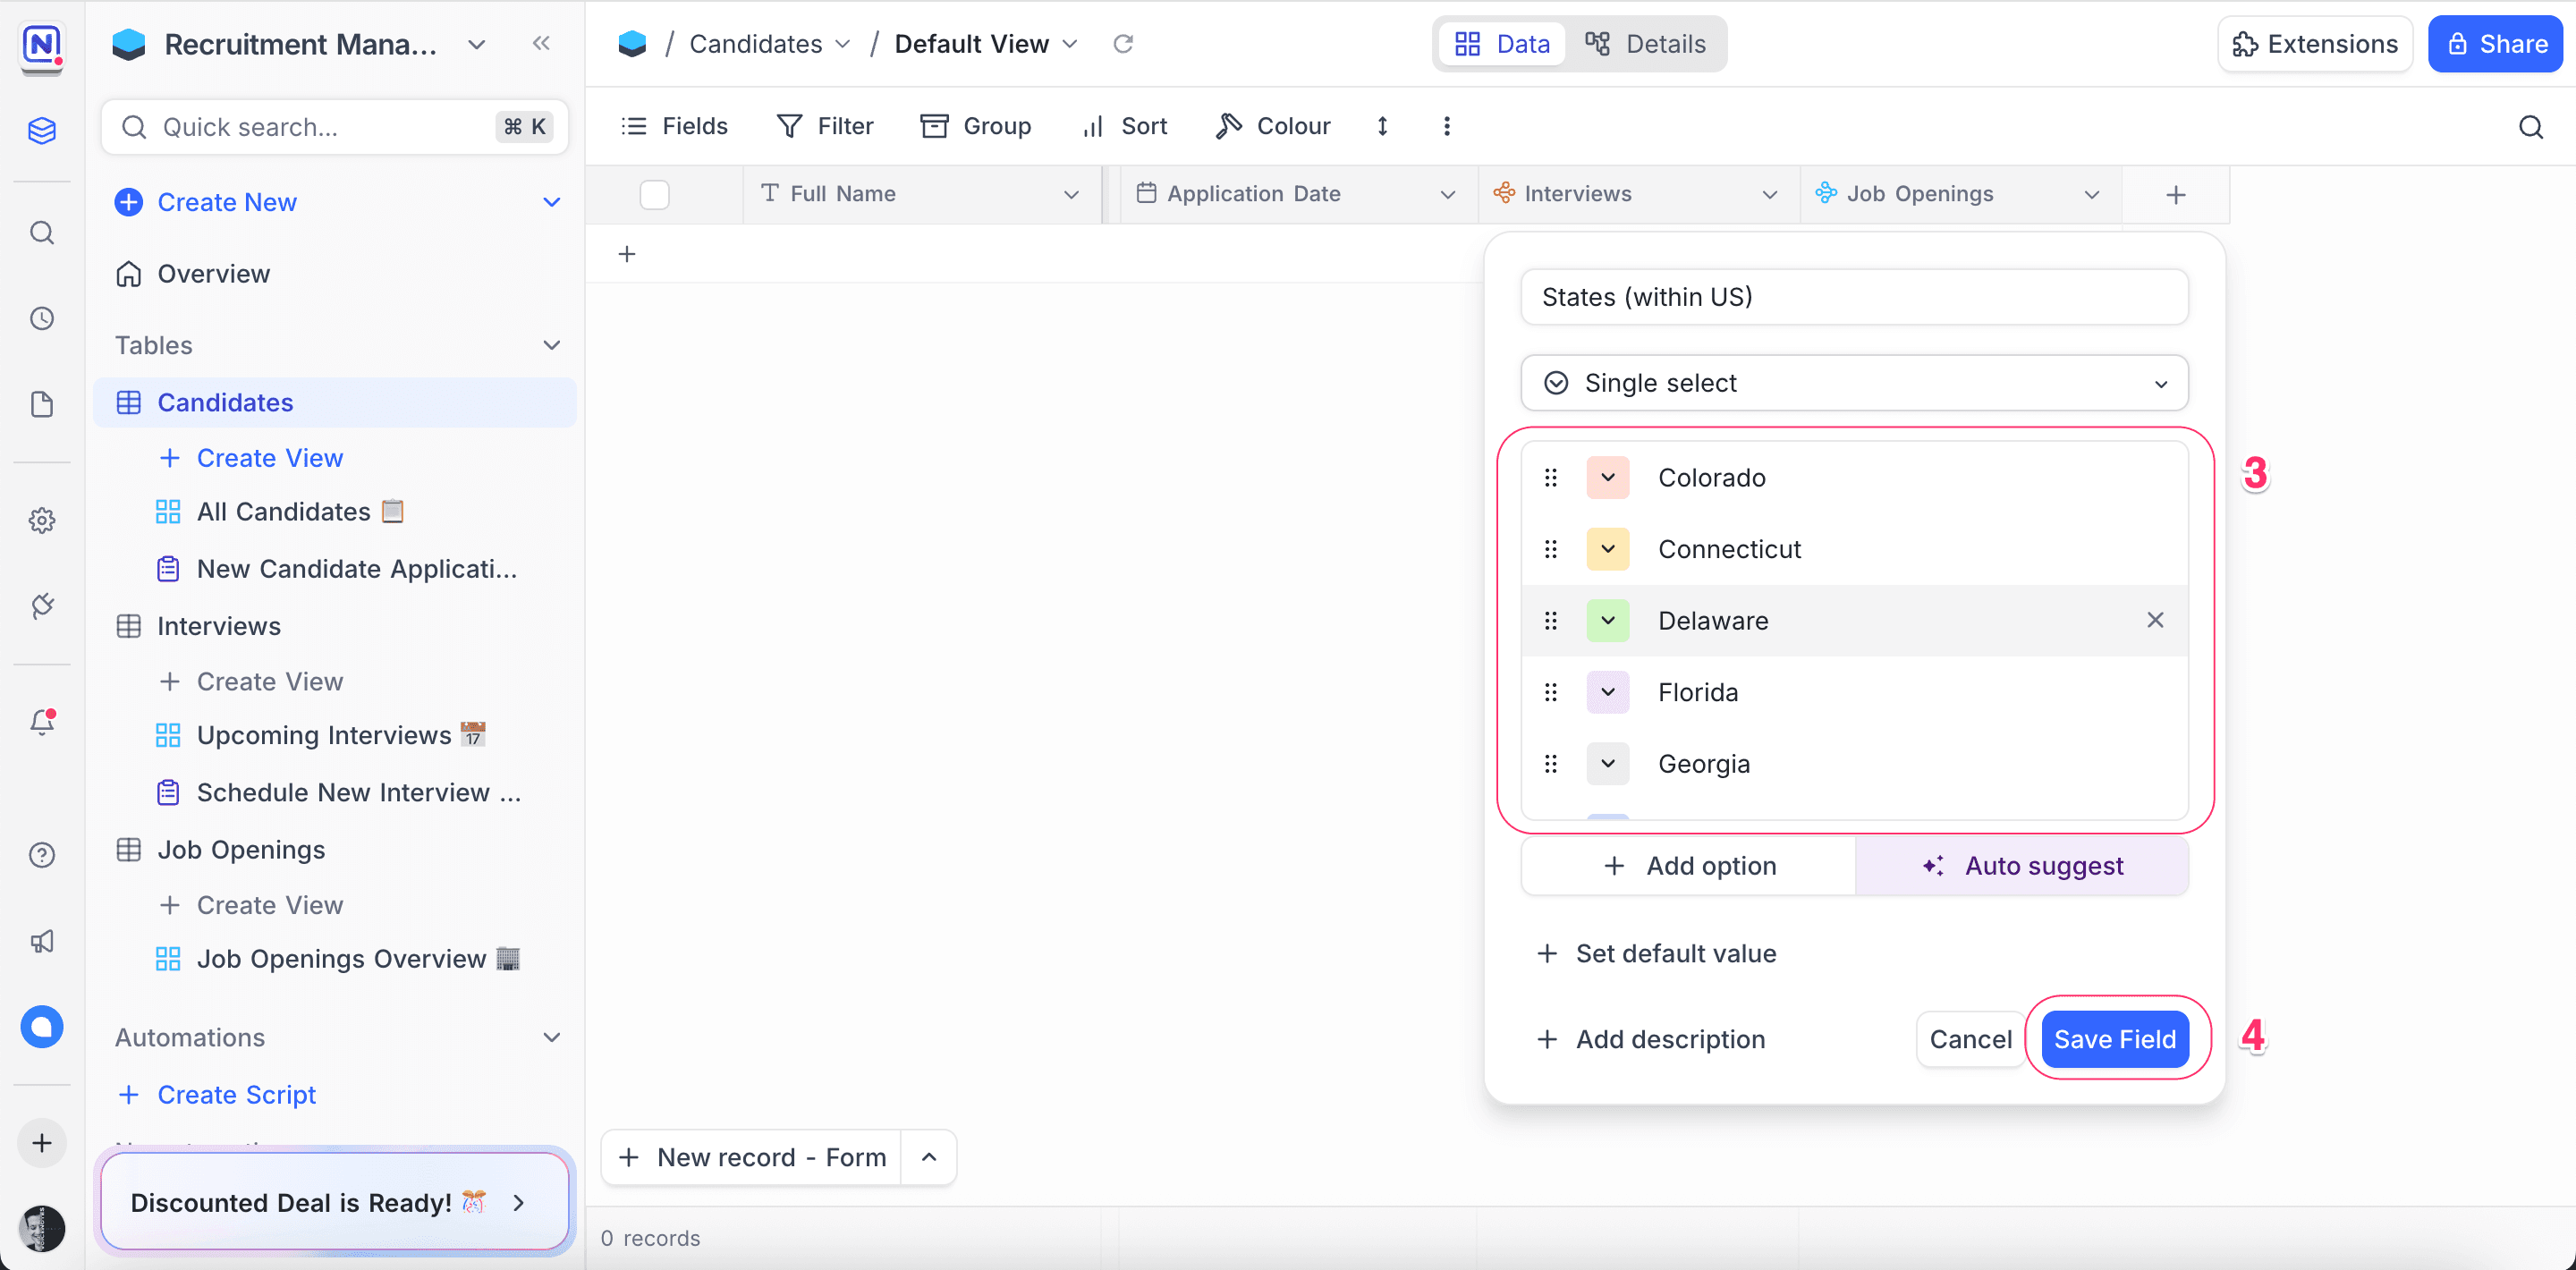Viewport: 2576px width, 1270px height.
Task: Open notifications bell in left rail
Action: [x=42, y=722]
